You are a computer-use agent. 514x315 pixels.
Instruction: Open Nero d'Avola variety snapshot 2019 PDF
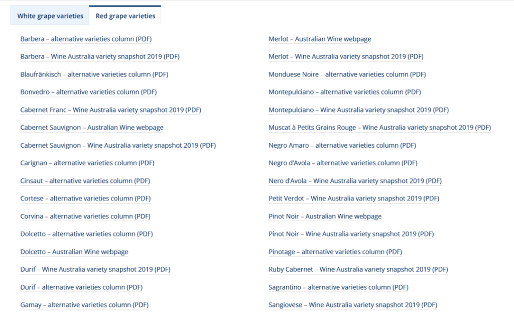355,181
